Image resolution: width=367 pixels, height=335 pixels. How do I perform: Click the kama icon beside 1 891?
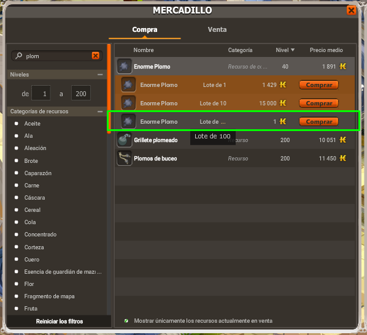click(343, 66)
